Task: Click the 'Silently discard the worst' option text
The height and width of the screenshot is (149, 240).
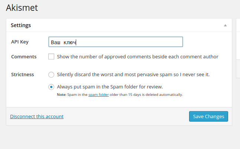Action: (133, 74)
